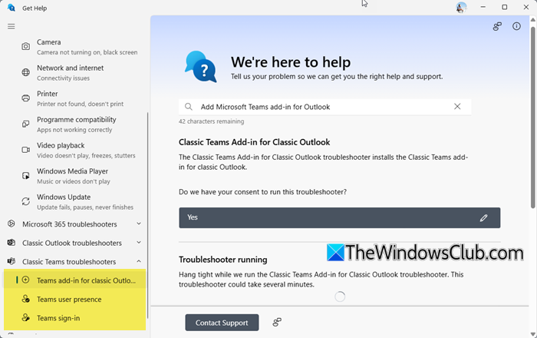The image size is (537, 338).
Task: Click 'Update fails, pauses, never finishes' text
Action: click(x=85, y=207)
